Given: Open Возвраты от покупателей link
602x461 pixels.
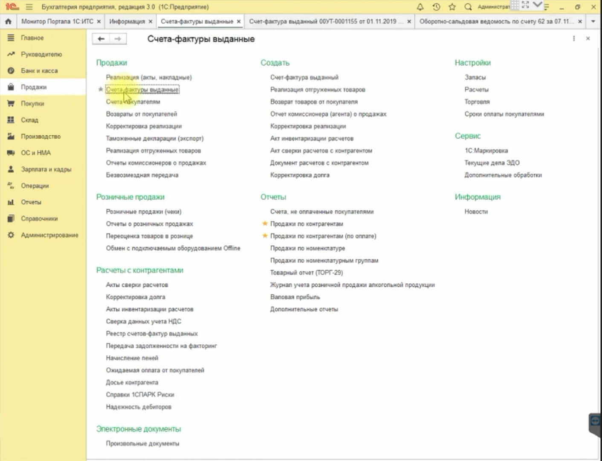Looking at the screenshot, I should tap(142, 114).
